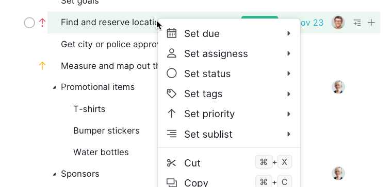Select the Water bottles subtask

pos(101,152)
